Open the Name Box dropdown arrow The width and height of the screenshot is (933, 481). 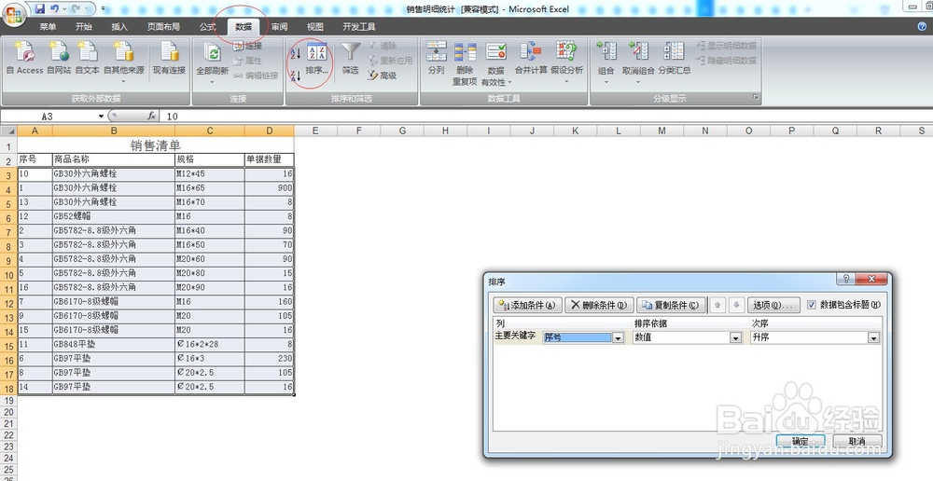[x=101, y=116]
